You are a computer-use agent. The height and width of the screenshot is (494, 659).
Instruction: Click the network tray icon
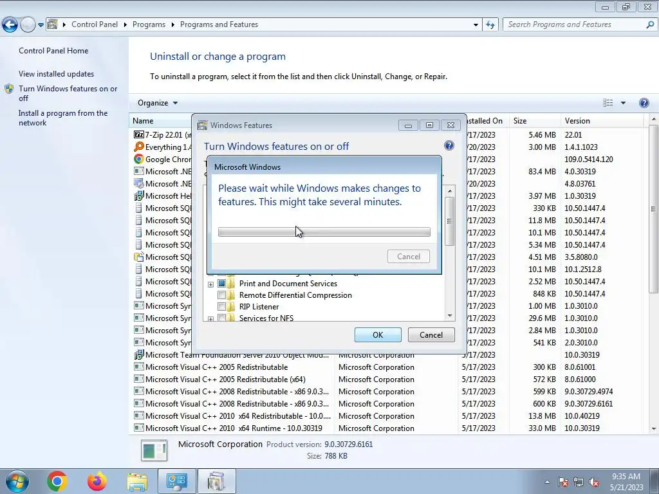click(x=579, y=482)
